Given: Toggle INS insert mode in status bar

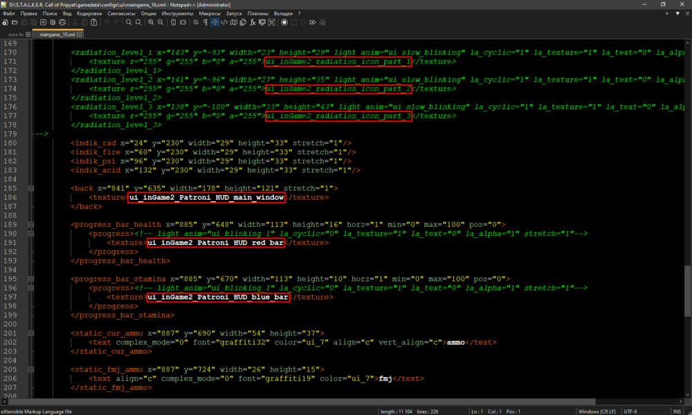Looking at the screenshot, I should pos(676,412).
